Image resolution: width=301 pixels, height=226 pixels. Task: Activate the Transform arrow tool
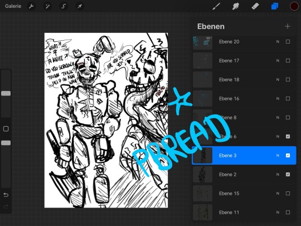point(80,6)
